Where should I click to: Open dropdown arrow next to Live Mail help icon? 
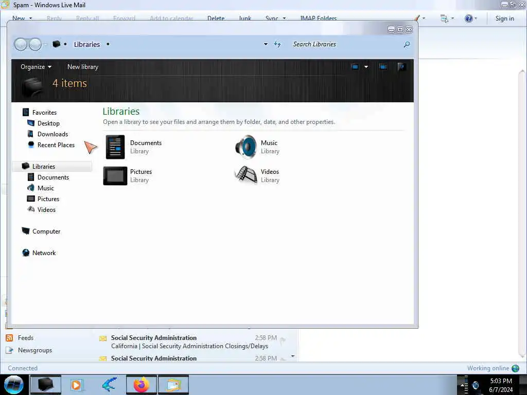pos(476,19)
